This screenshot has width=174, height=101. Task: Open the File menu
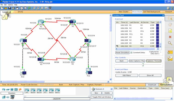pos(2,5)
